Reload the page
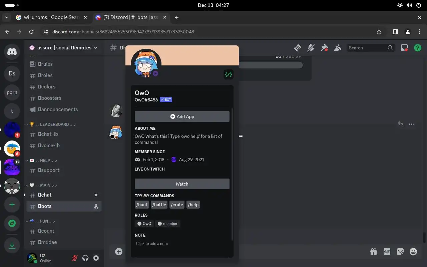The image size is (427, 267). (31, 32)
